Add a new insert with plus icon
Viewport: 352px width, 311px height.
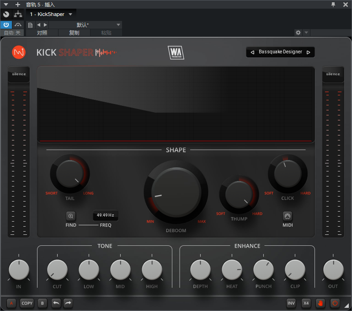pos(18,5)
